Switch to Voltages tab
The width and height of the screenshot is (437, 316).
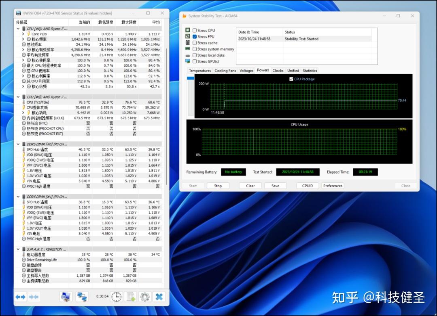point(246,71)
